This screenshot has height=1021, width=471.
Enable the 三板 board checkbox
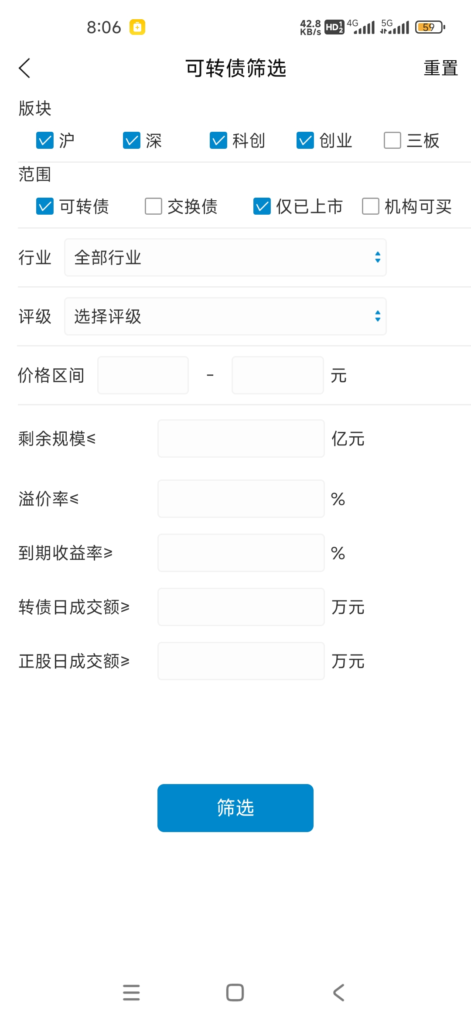click(x=392, y=140)
